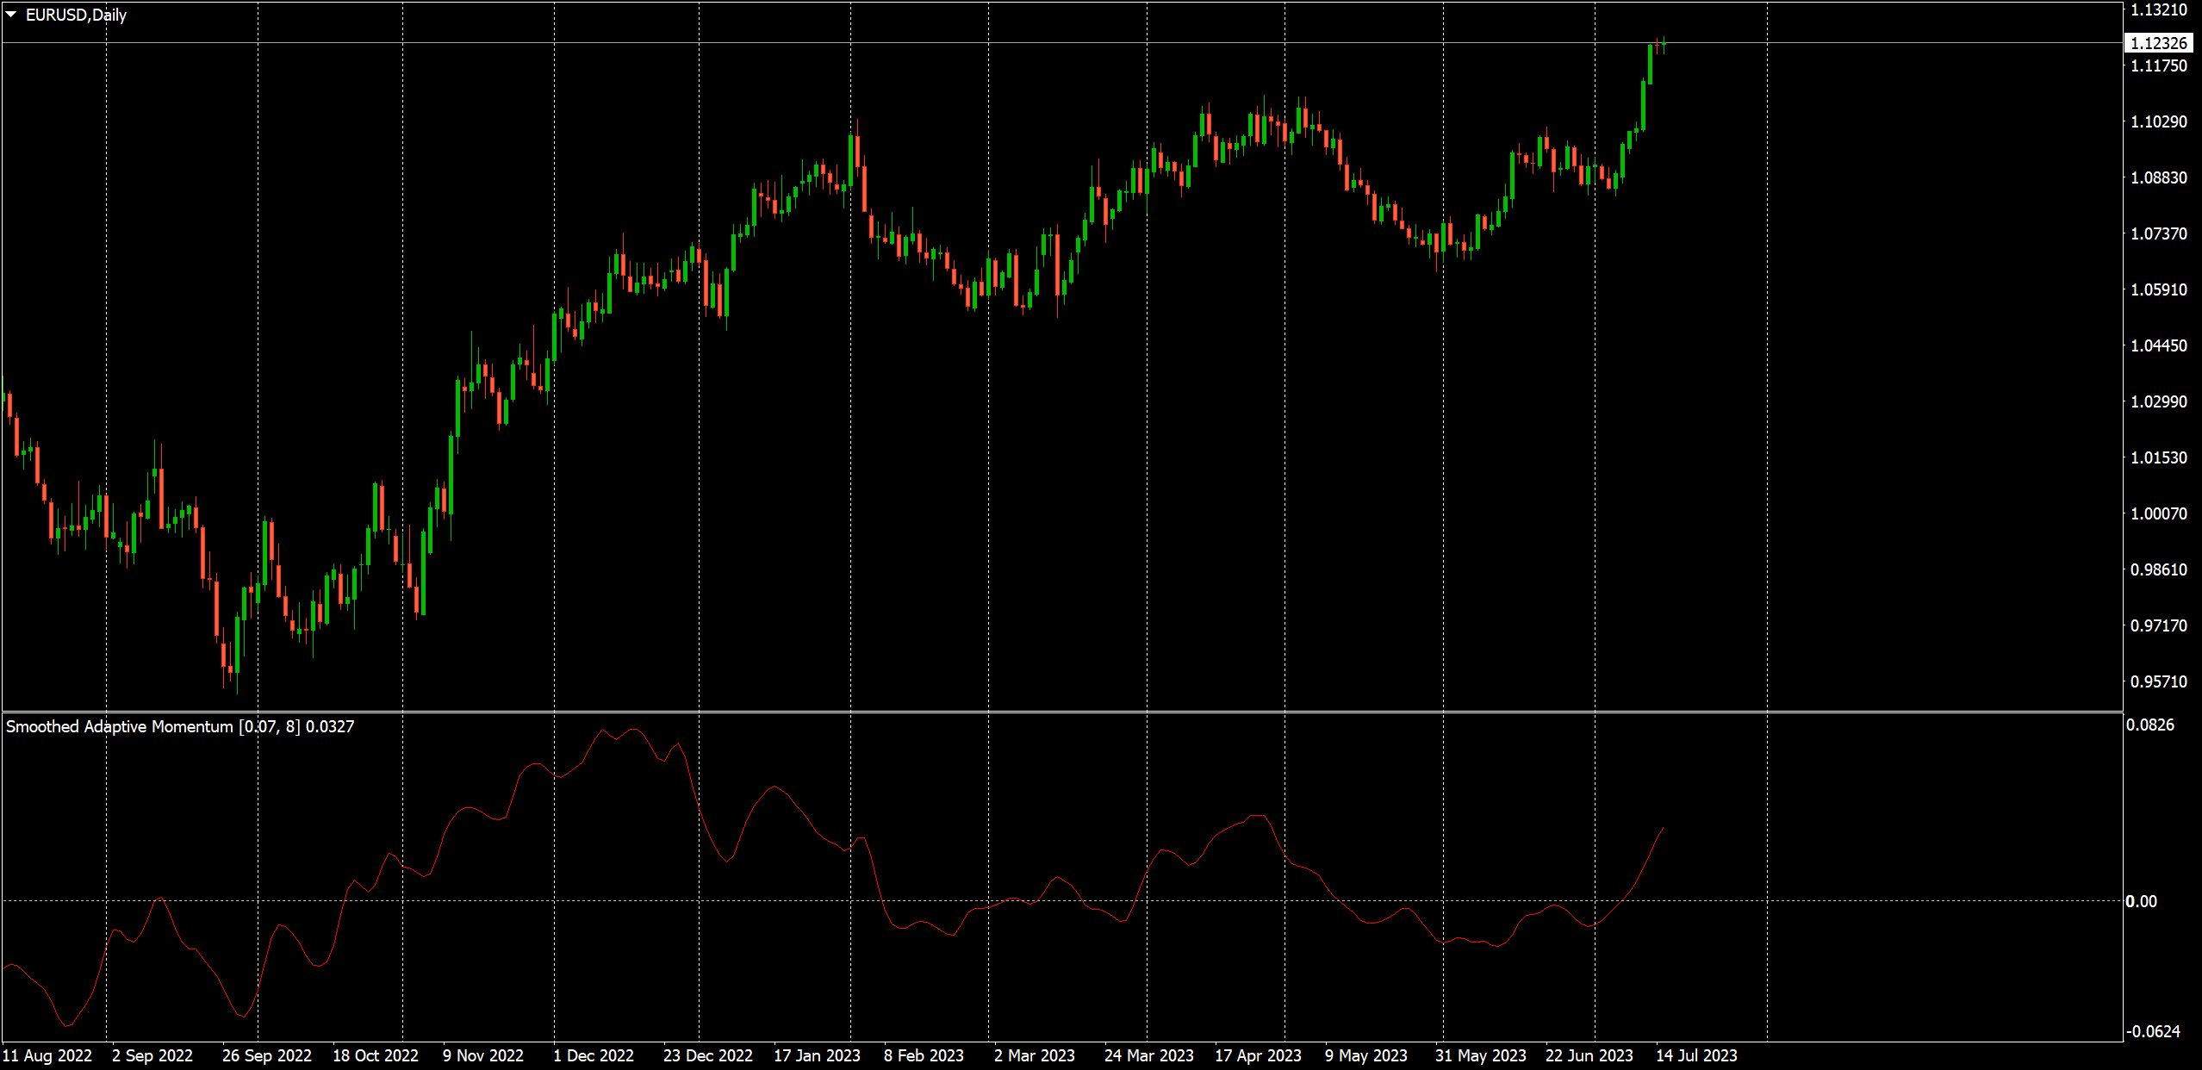Click the 0.95710 price scale label
Viewport: 2202px width, 1070px height.
2158,681
